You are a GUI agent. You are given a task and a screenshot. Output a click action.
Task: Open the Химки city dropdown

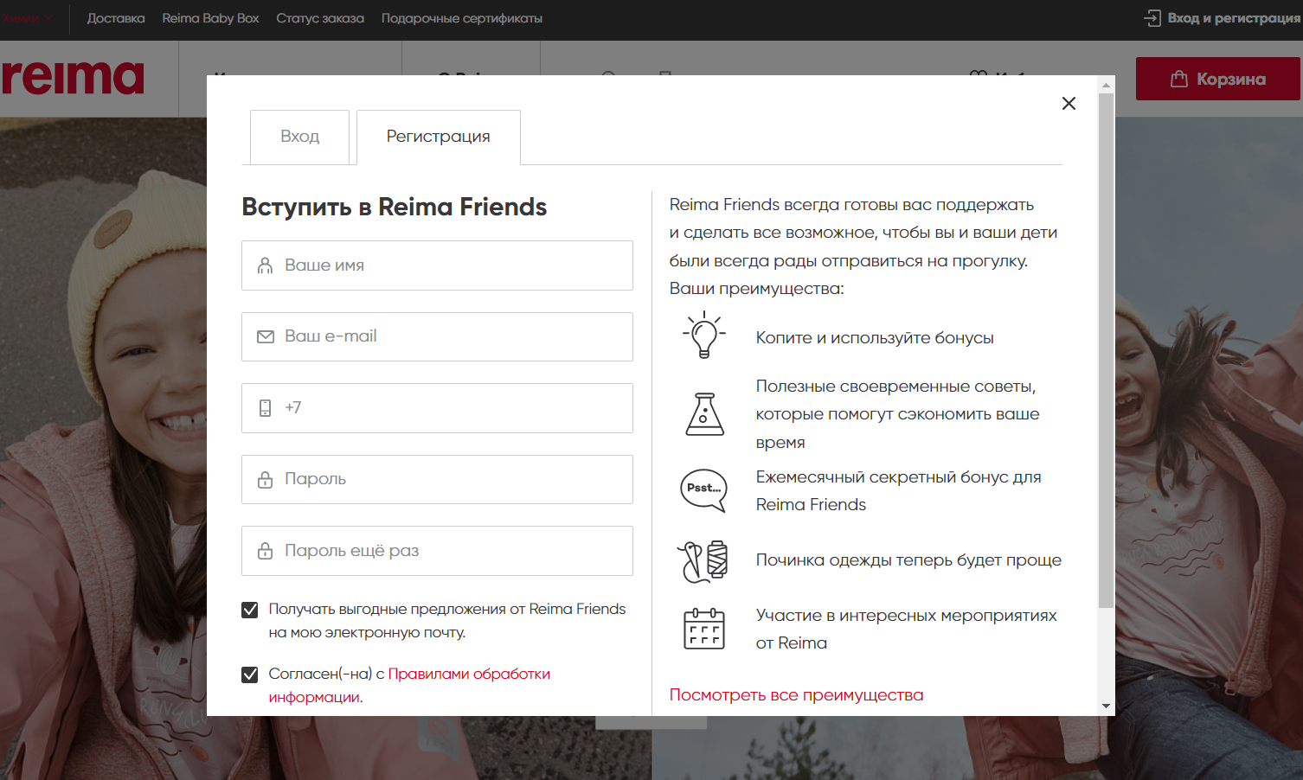tap(28, 18)
